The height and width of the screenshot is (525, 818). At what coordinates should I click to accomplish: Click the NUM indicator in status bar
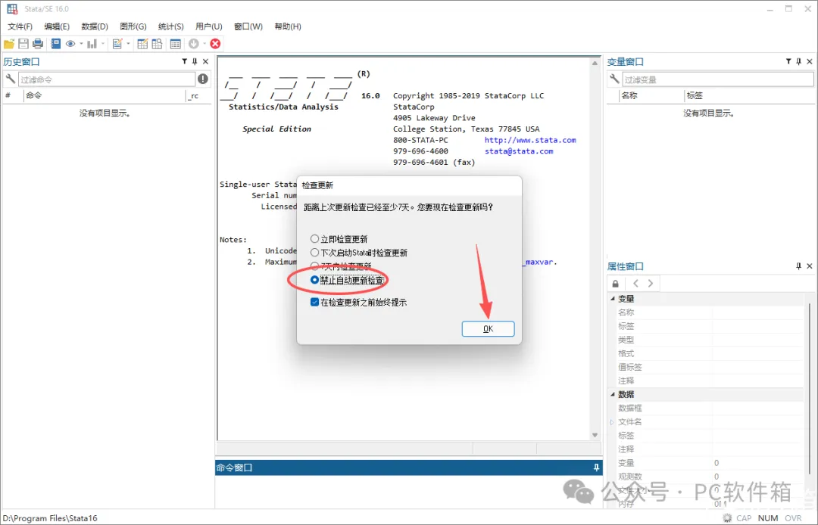(x=768, y=518)
